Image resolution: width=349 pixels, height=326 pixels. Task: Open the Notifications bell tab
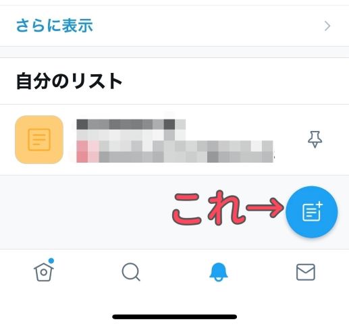[219, 272]
